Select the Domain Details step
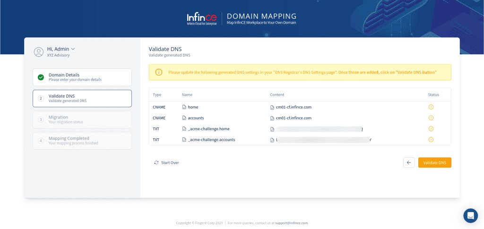The image size is (484, 229). pos(82,77)
